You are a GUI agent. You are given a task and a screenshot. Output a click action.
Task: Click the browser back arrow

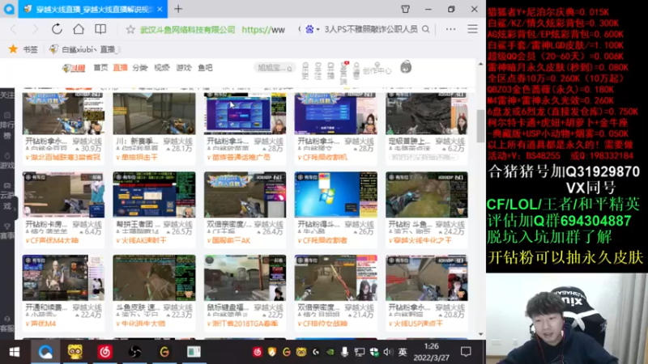point(14,29)
